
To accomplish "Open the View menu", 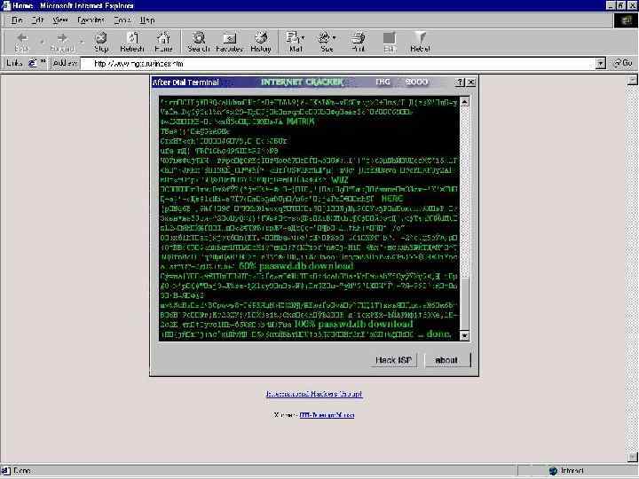I will click(60, 20).
